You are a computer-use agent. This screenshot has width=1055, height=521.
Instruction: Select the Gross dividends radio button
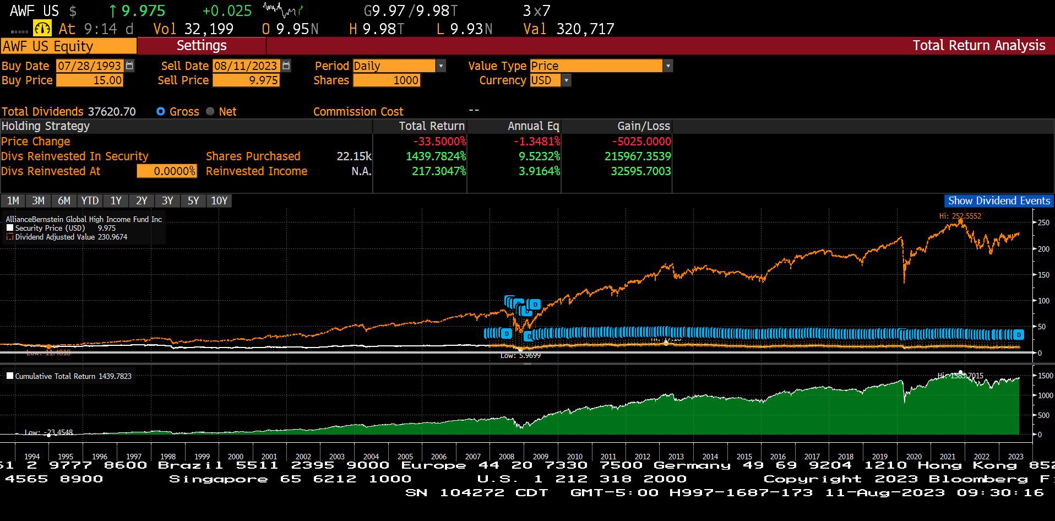point(161,111)
